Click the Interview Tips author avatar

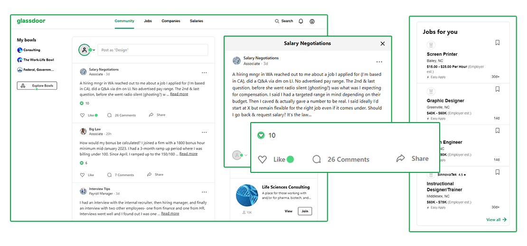pos(83,191)
